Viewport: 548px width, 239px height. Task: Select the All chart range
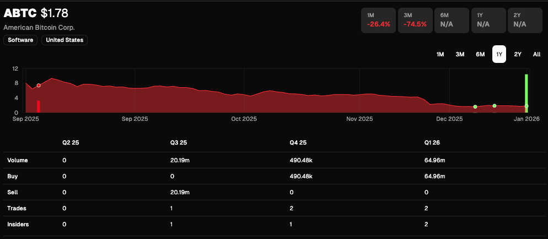pos(537,54)
